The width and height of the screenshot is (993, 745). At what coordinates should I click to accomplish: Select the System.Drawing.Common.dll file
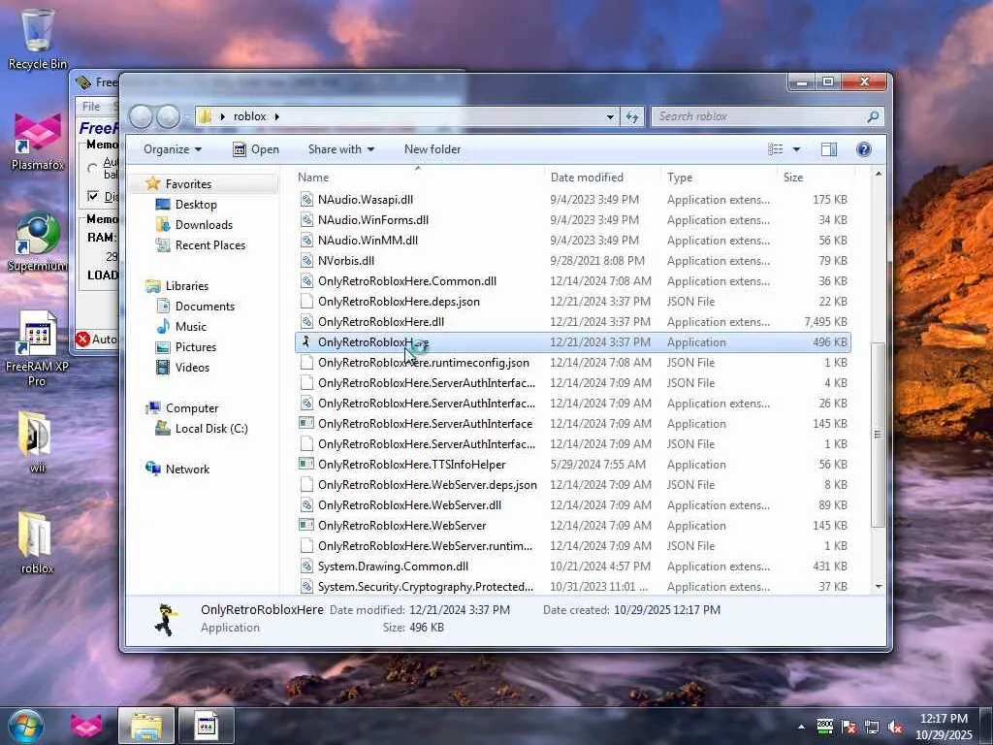pos(572,567)
